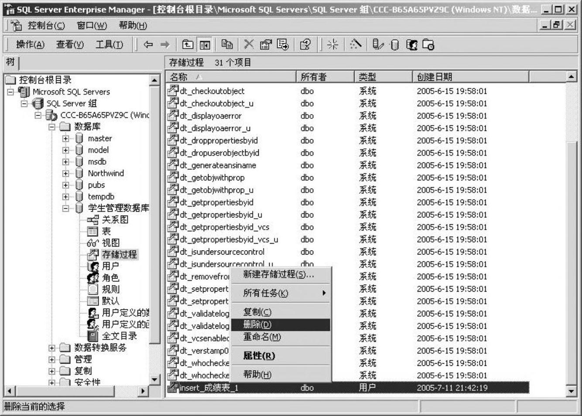Click the up one level toolbar icon
Image resolution: width=582 pixels, height=416 pixels.
click(x=188, y=45)
